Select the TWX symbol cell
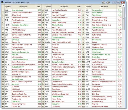Screen dimensions: 128x110 (x=88, y=15)
